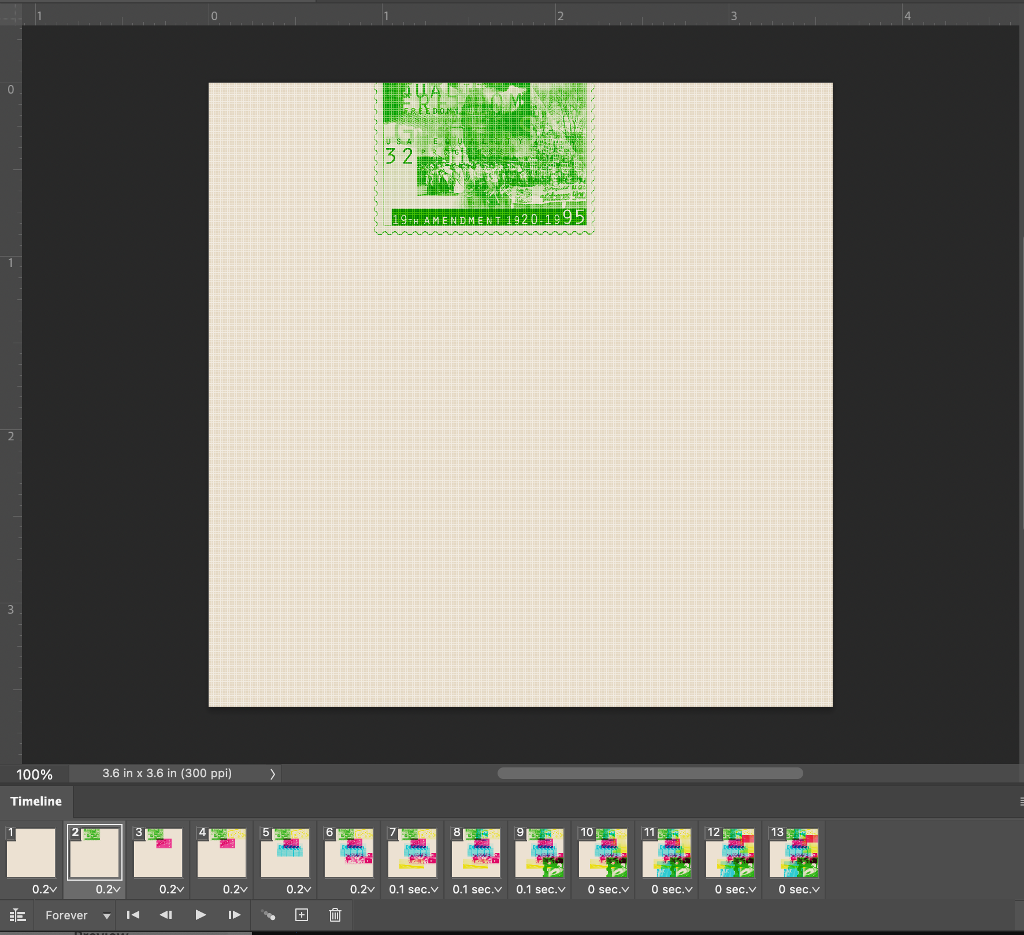
Task: Select previous frame button
Action: pos(166,915)
